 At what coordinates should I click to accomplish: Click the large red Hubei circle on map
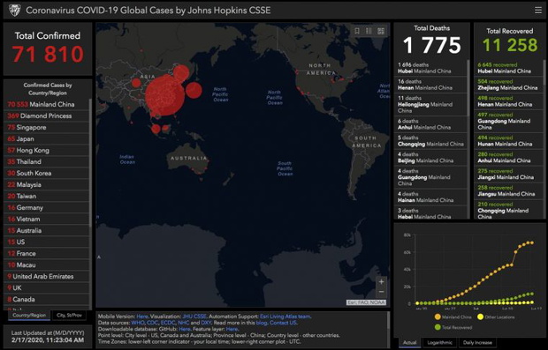point(164,95)
